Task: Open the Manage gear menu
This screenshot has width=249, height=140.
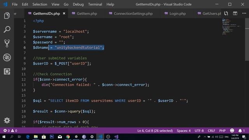Action: pos(7,121)
